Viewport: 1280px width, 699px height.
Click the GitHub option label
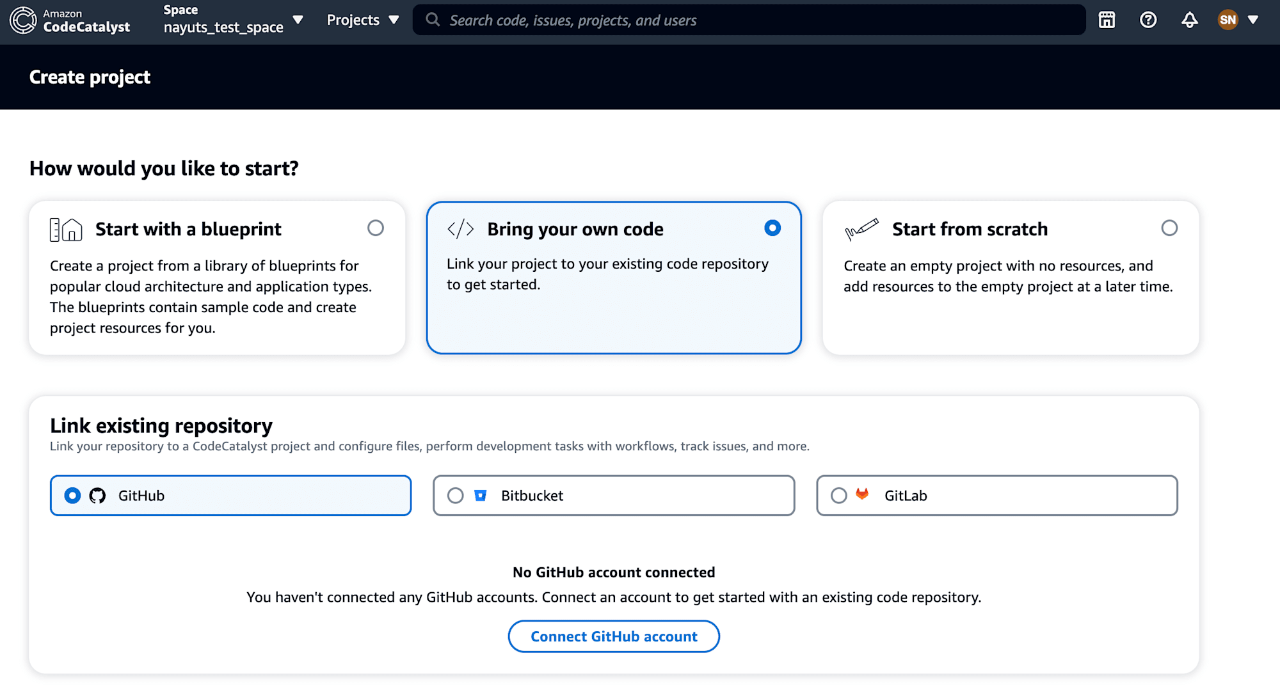tap(141, 496)
